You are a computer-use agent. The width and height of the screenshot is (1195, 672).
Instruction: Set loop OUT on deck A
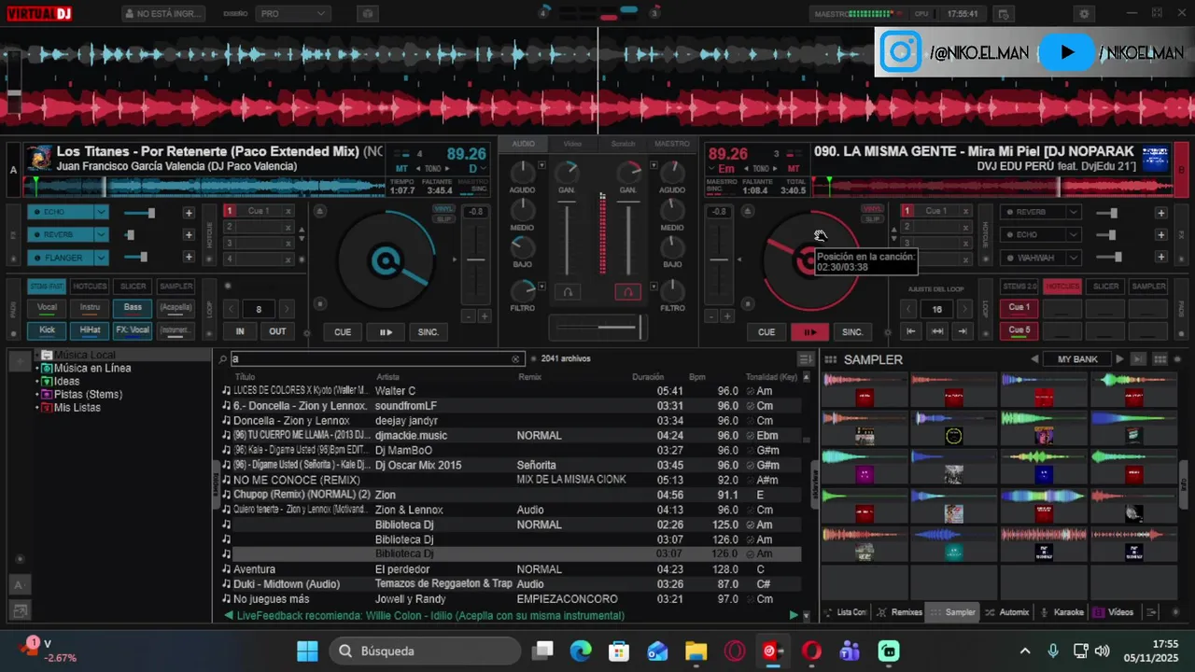(x=278, y=331)
